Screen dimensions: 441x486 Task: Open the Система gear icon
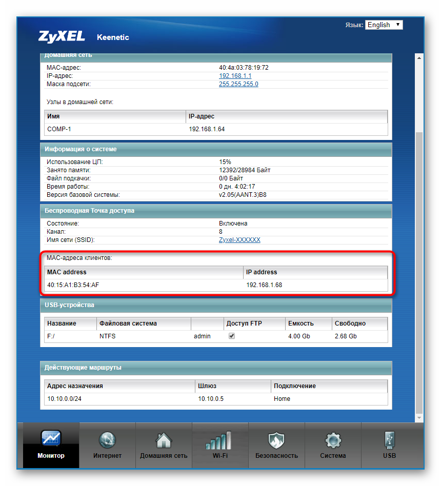[333, 439]
